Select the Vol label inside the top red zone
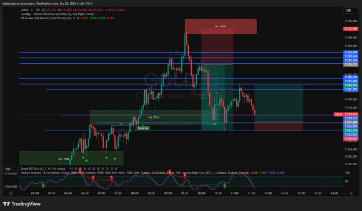 coord(220,26)
